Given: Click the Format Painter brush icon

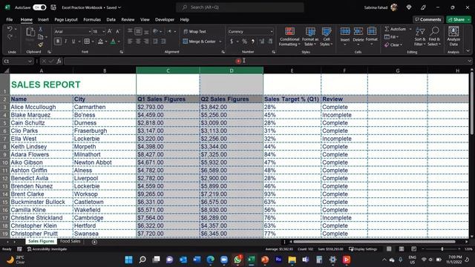Looking at the screenshot, I should [40, 44].
